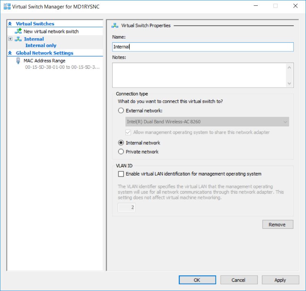306x291 pixels.
Task: Choose the Private network option
Action: [121, 151]
